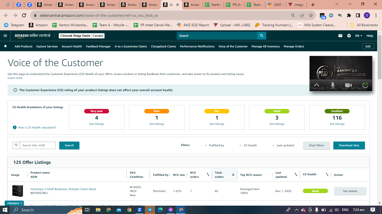
Task: Select Manage All Inventory in nav bar
Action: click(x=266, y=46)
